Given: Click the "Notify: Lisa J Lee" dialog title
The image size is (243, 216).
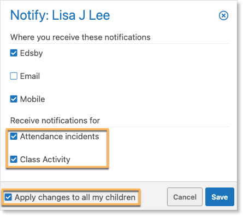Looking at the screenshot, I should (60, 15).
